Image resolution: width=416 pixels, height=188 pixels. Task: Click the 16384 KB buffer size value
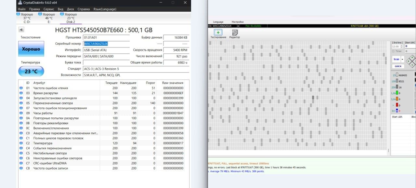click(176, 37)
